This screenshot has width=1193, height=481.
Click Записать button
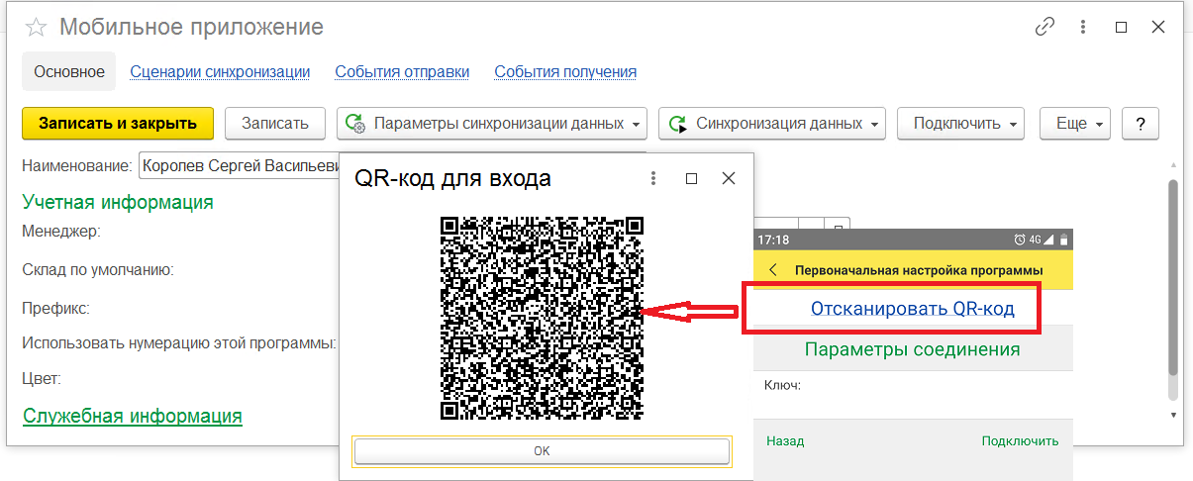pos(275,124)
